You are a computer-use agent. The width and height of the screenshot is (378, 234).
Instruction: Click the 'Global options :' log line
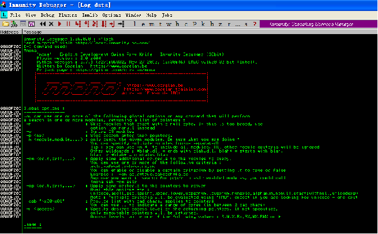tap(44, 108)
